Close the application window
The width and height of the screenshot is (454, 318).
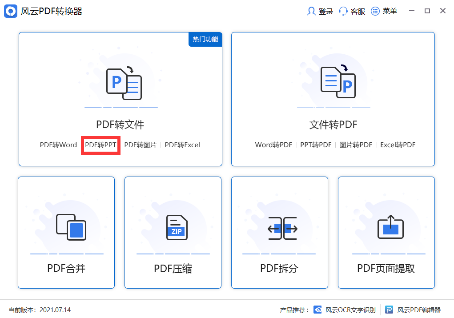pos(443,11)
